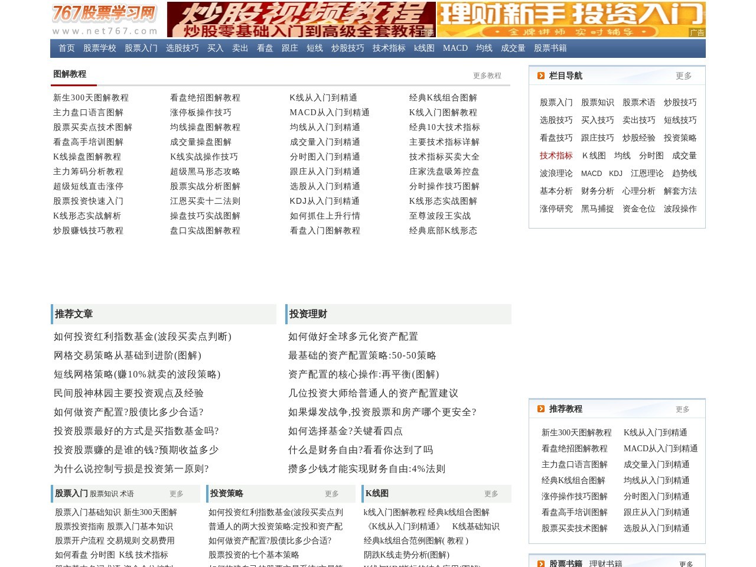Open the MACD从入门到精通 tutorial

[329, 112]
